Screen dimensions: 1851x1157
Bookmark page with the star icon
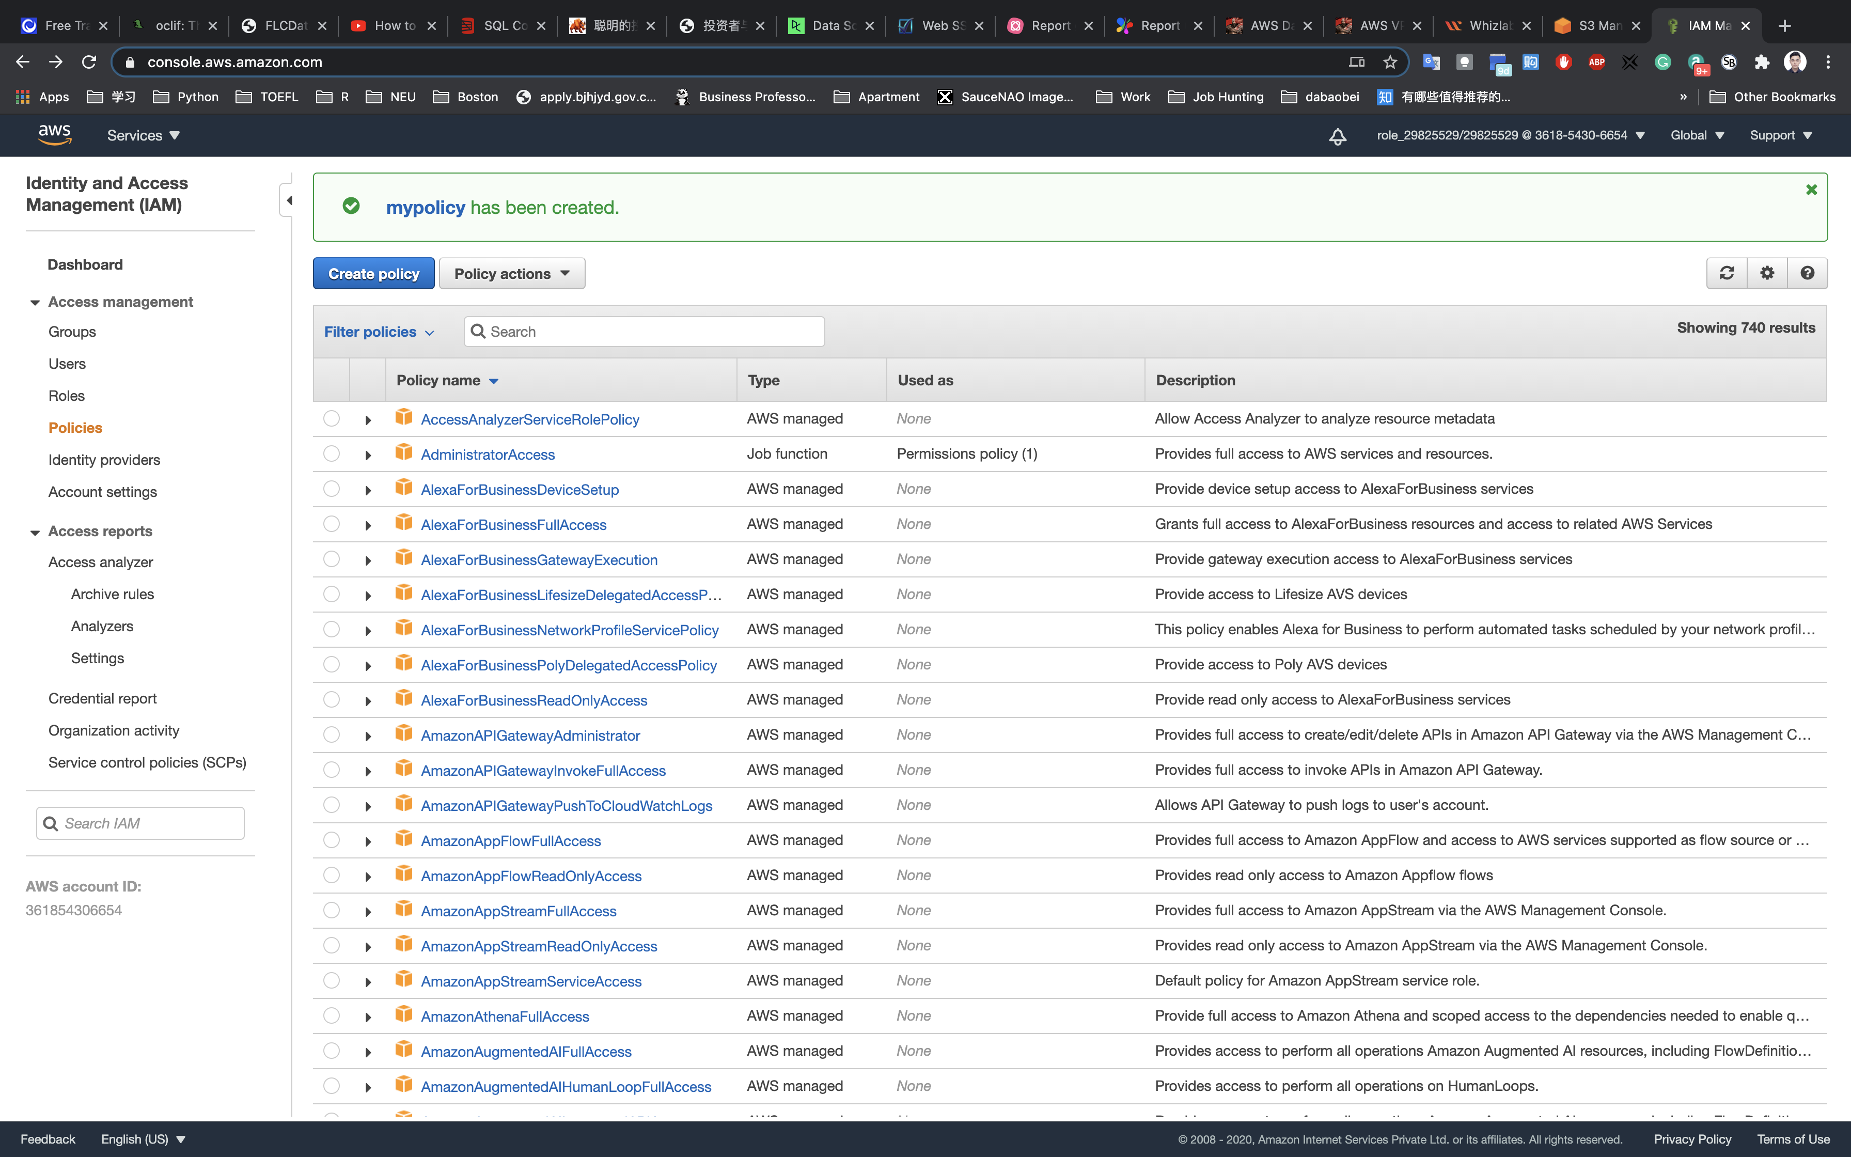tap(1390, 62)
